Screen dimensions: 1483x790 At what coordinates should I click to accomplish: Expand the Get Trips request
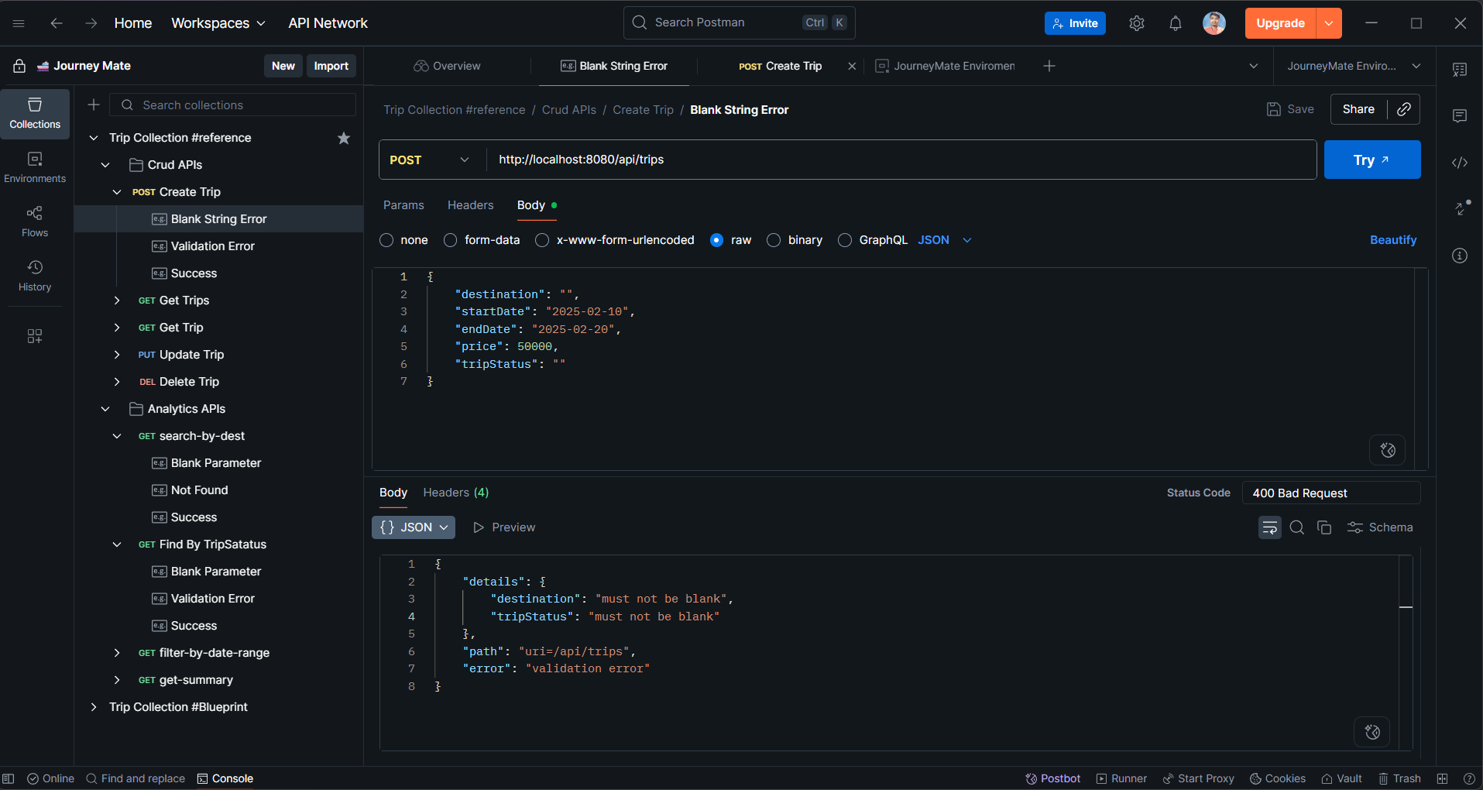117,301
